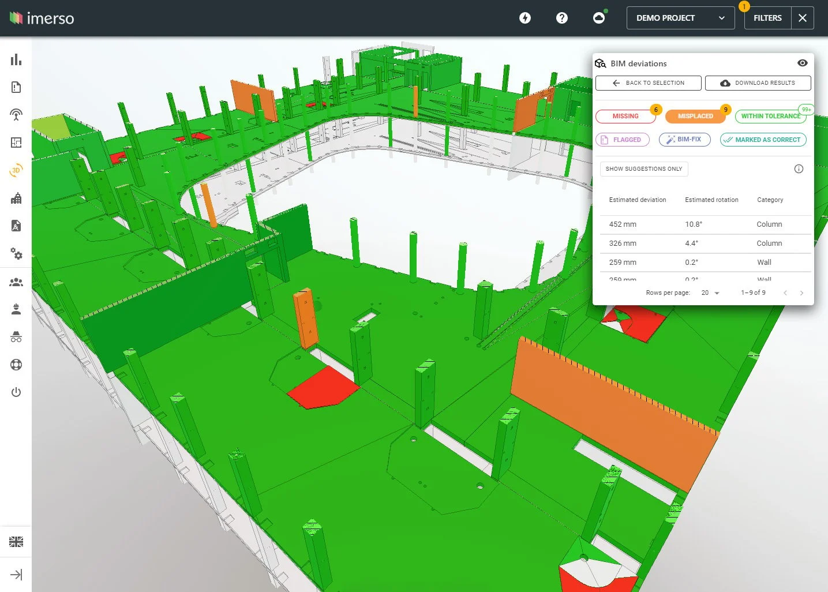Open the team members panel
This screenshot has width=828, height=592.
click(x=16, y=282)
